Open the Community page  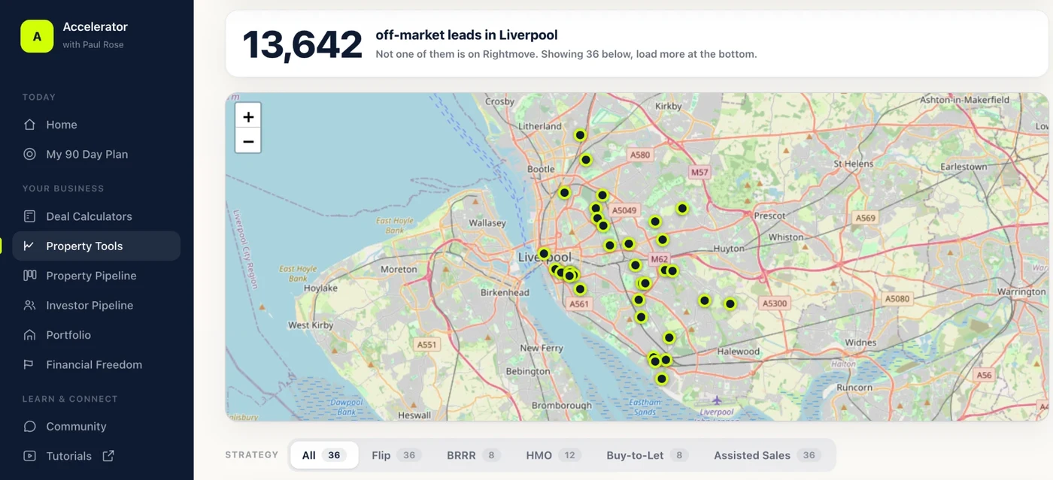(96, 427)
